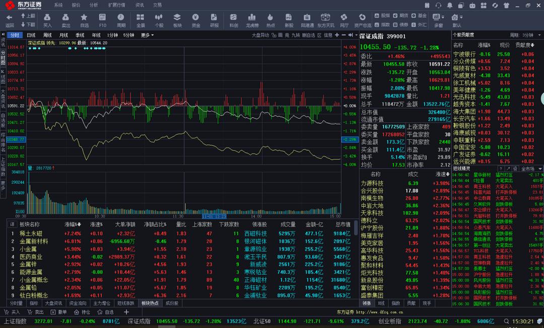The image size is (544, 328).
Task: Open the http://www.dfzq.com.cn link
Action: (x=380, y=312)
